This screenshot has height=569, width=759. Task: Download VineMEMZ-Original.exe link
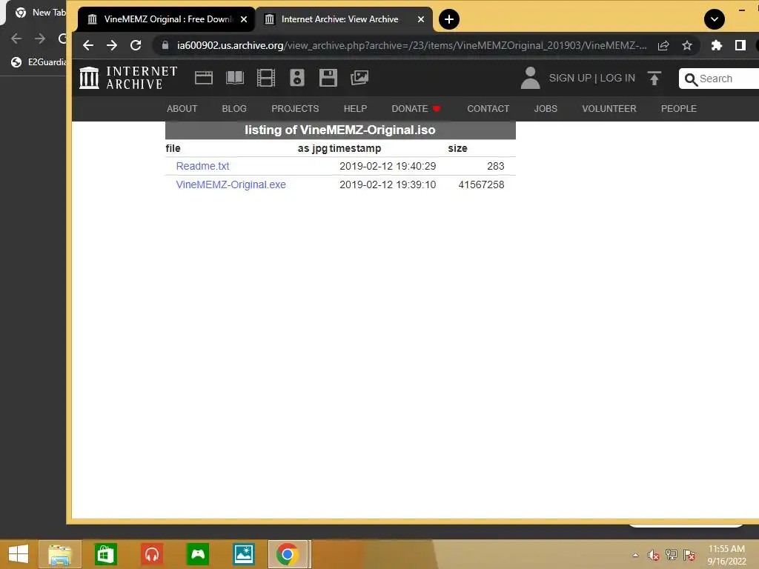pyautogui.click(x=231, y=184)
